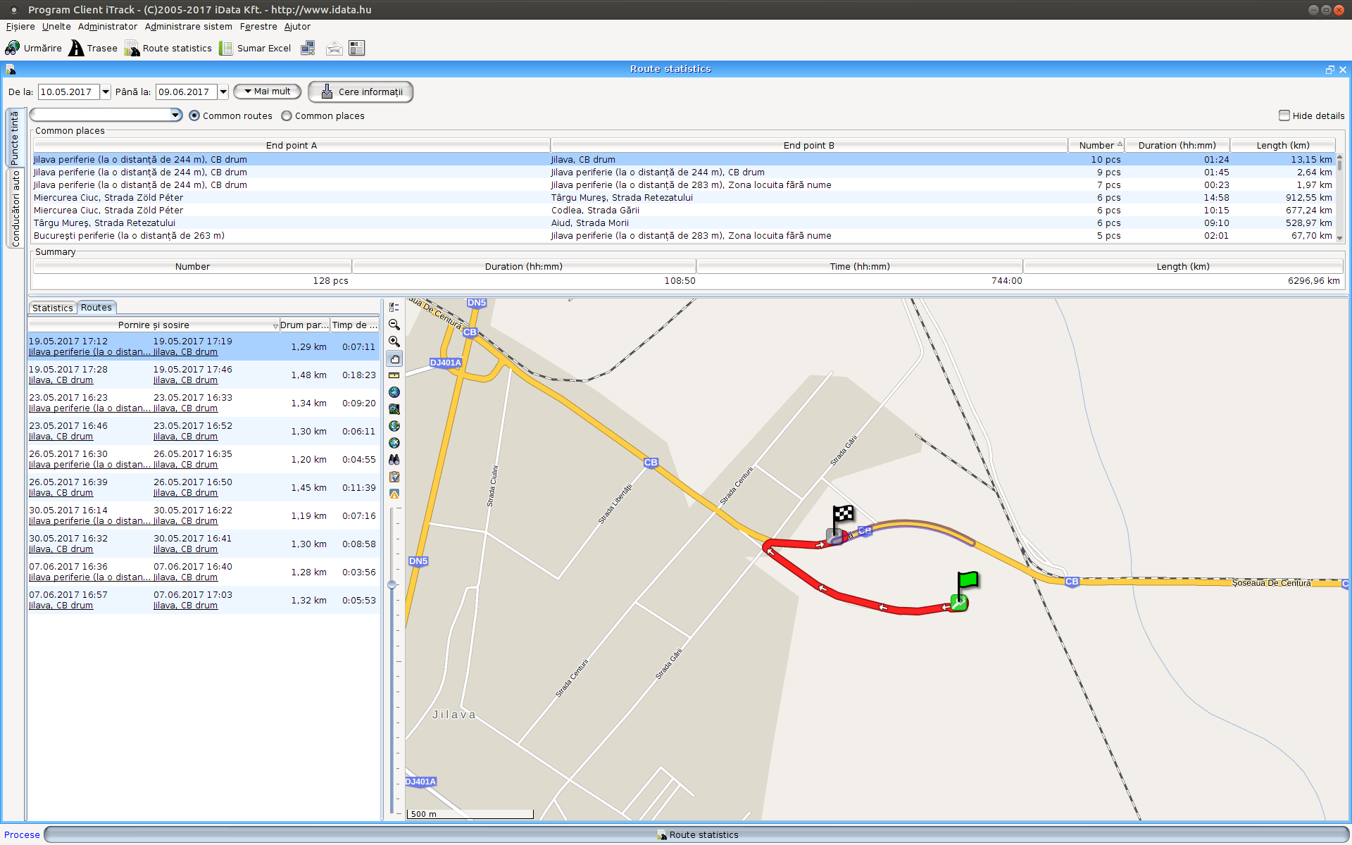Screen dimensions: 1352x845
Task: Select the Common places radio button
Action: [287, 116]
